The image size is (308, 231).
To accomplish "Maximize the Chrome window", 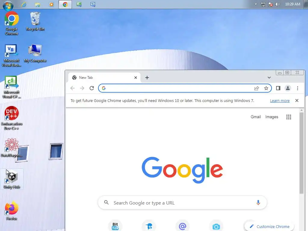I will [x=287, y=73].
